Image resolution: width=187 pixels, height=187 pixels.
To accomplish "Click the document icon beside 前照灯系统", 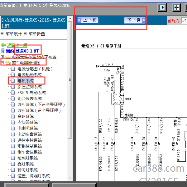I will click(13, 158).
